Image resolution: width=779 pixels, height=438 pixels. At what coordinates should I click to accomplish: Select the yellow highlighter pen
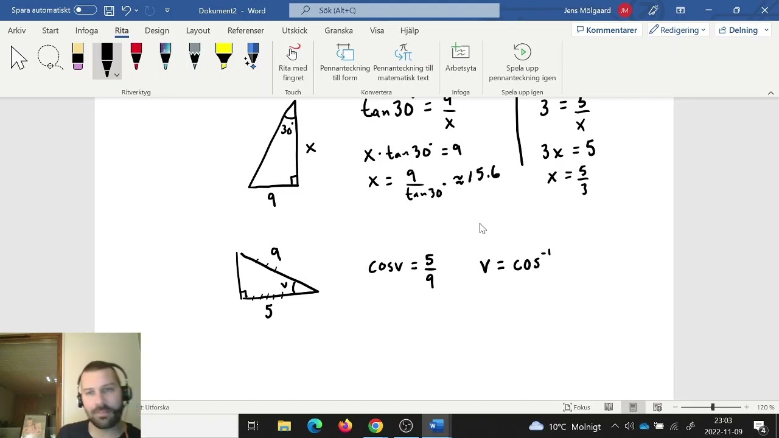pos(224,57)
